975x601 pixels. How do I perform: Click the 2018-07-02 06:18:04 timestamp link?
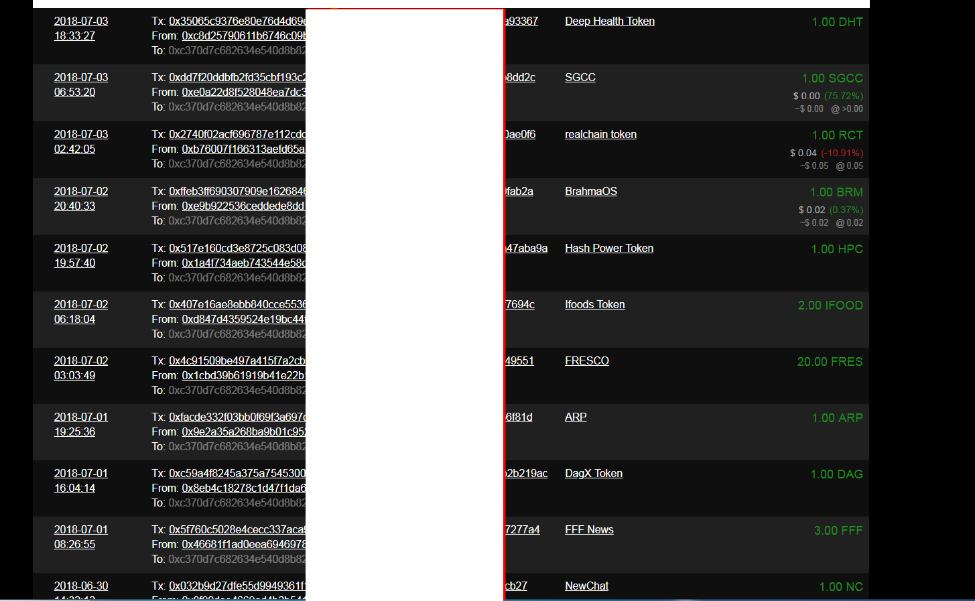click(81, 312)
